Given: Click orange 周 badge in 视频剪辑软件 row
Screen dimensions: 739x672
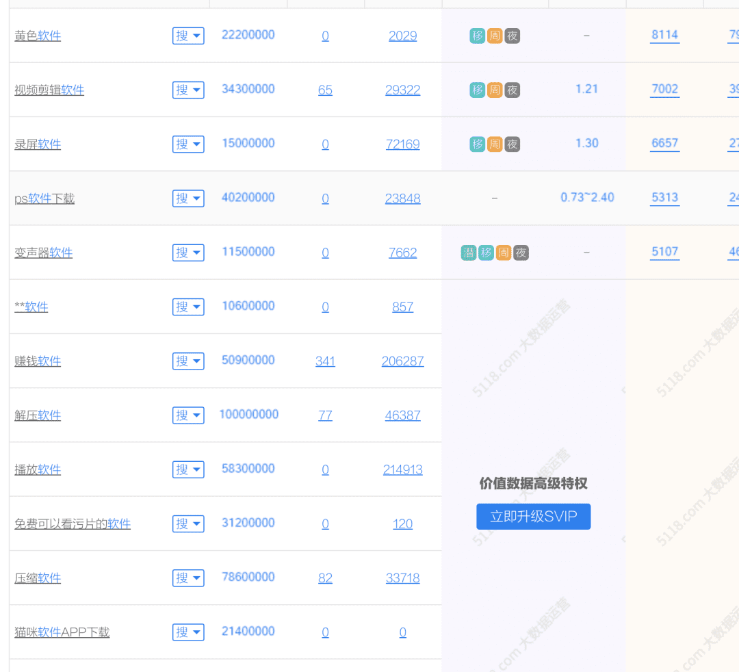Looking at the screenshot, I should (x=495, y=90).
